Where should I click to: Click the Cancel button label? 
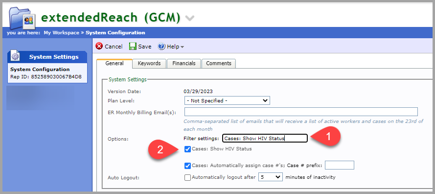coord(114,47)
